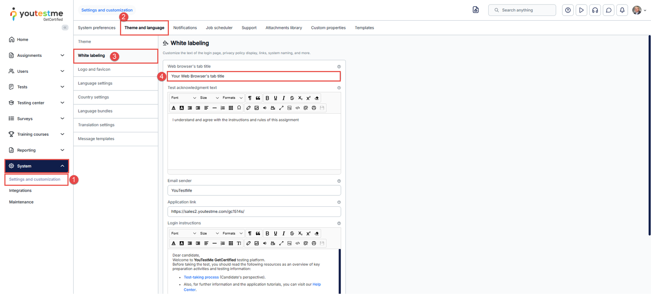Click Bold in Test acknowledgment text editor
The height and width of the screenshot is (294, 651).
(x=267, y=98)
